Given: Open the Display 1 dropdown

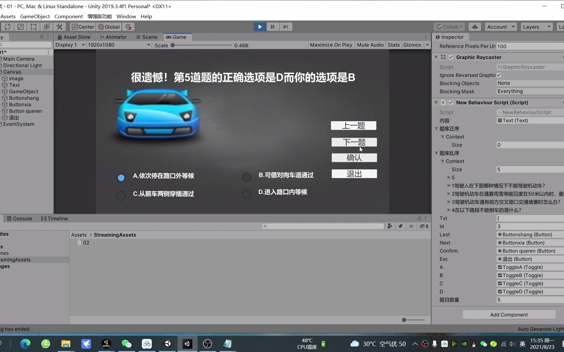Looking at the screenshot, I should pos(70,45).
